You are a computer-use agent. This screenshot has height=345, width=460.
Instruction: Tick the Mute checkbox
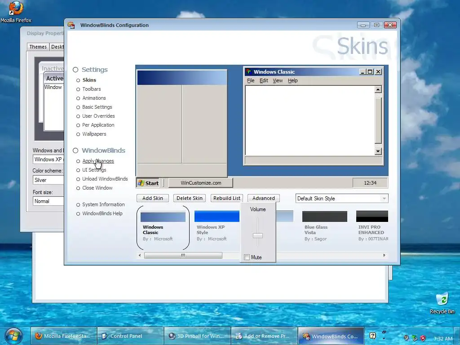tap(247, 257)
